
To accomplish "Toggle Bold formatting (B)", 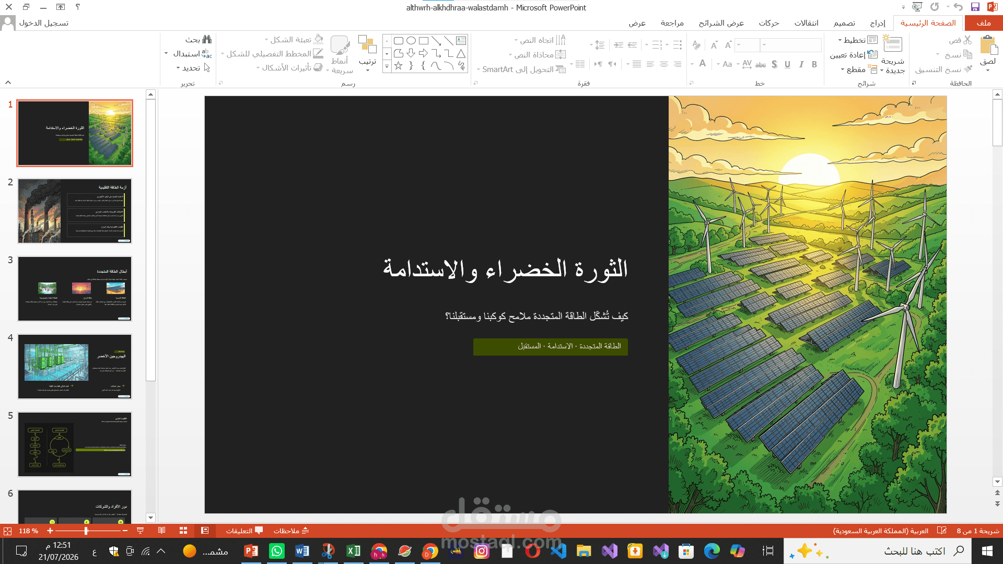I will click(x=814, y=64).
